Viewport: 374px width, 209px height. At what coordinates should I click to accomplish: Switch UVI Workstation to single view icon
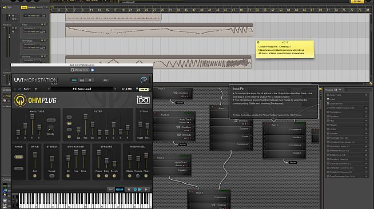click(74, 80)
